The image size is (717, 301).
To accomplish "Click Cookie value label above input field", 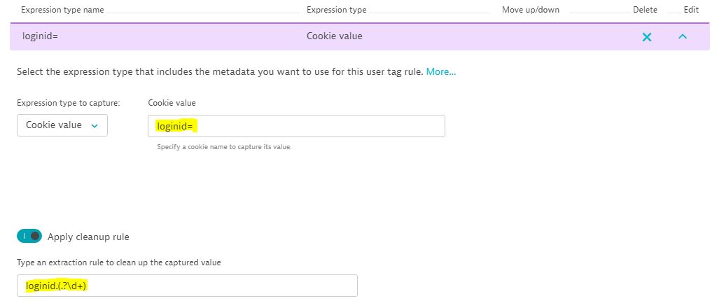I will tap(172, 103).
